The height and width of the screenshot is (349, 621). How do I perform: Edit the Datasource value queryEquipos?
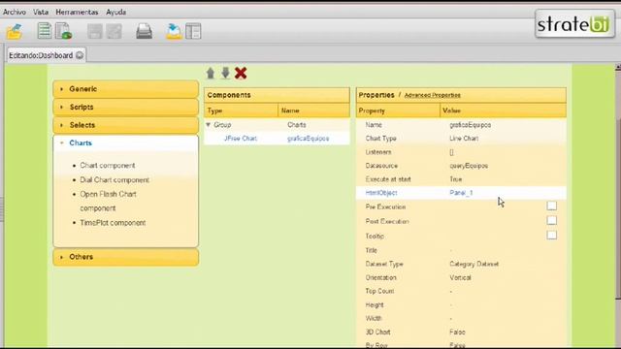[x=469, y=166]
